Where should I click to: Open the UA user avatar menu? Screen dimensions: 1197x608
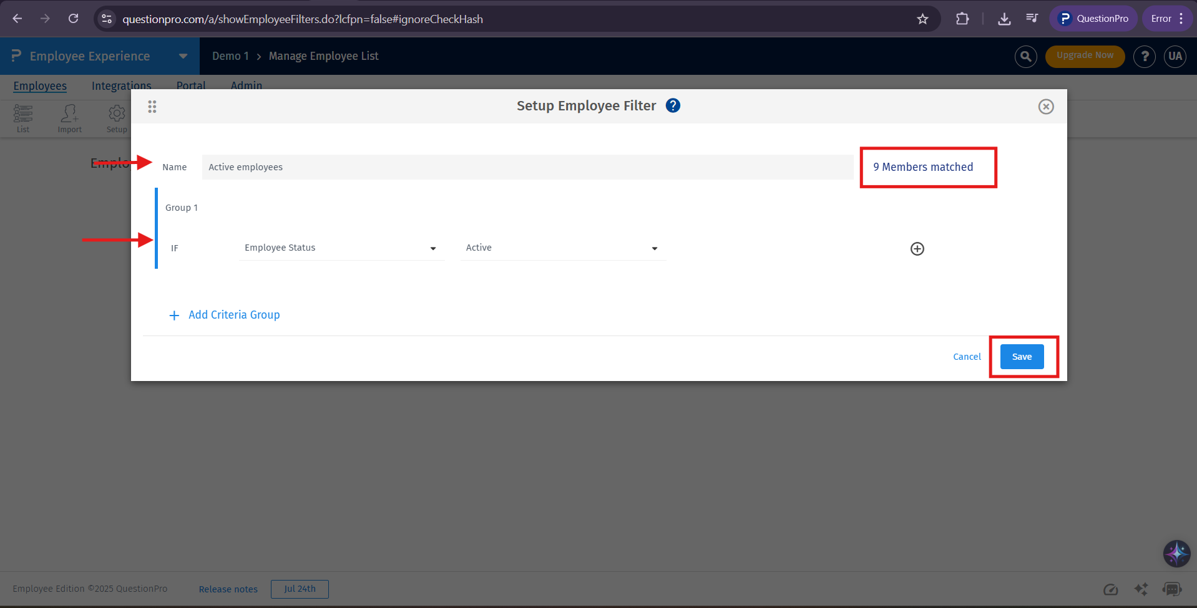tap(1175, 56)
